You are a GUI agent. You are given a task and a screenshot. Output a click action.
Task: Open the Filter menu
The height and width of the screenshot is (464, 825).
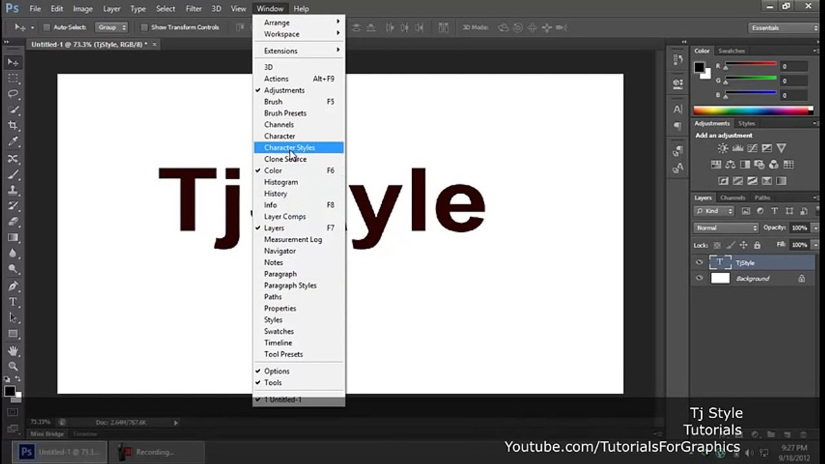(x=194, y=8)
